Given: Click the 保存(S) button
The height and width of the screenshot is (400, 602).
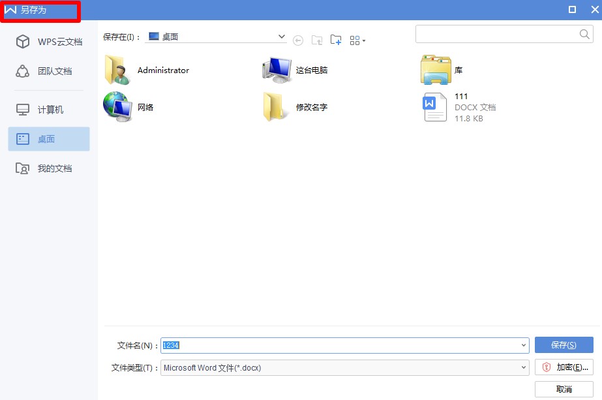Looking at the screenshot, I should pyautogui.click(x=564, y=345).
